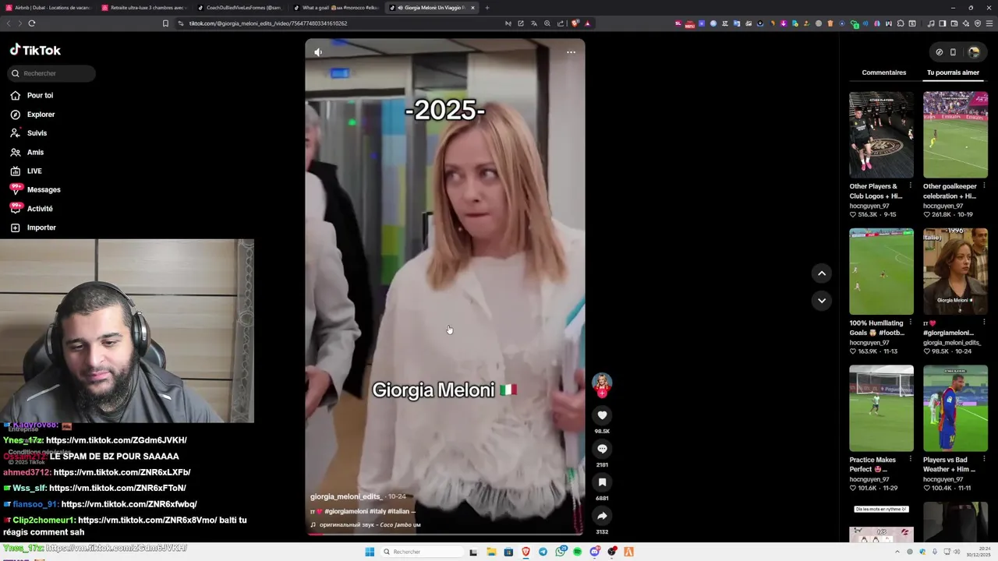The height and width of the screenshot is (561, 998).
Task: Select the Tu pourrais aimer tab
Action: [x=953, y=72]
